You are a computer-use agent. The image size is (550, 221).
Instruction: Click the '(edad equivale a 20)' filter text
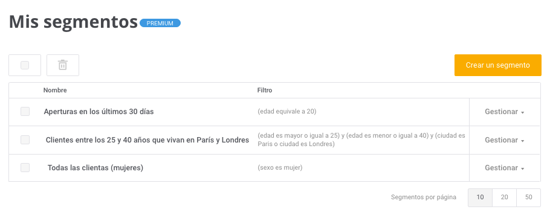[287, 112]
